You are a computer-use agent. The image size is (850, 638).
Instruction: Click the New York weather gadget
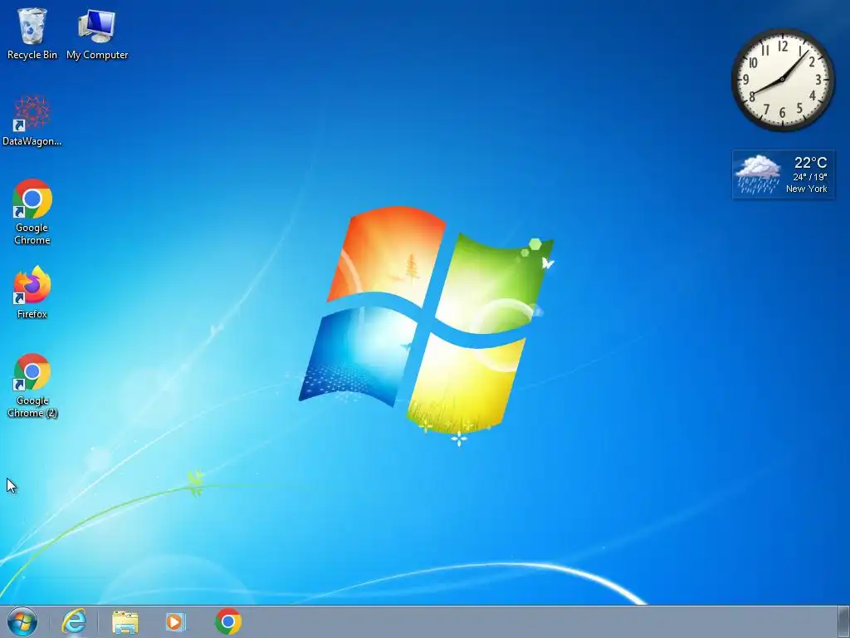784,174
